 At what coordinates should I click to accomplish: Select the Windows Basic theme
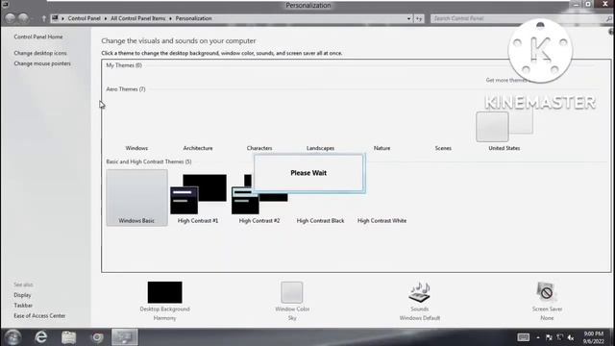point(136,198)
